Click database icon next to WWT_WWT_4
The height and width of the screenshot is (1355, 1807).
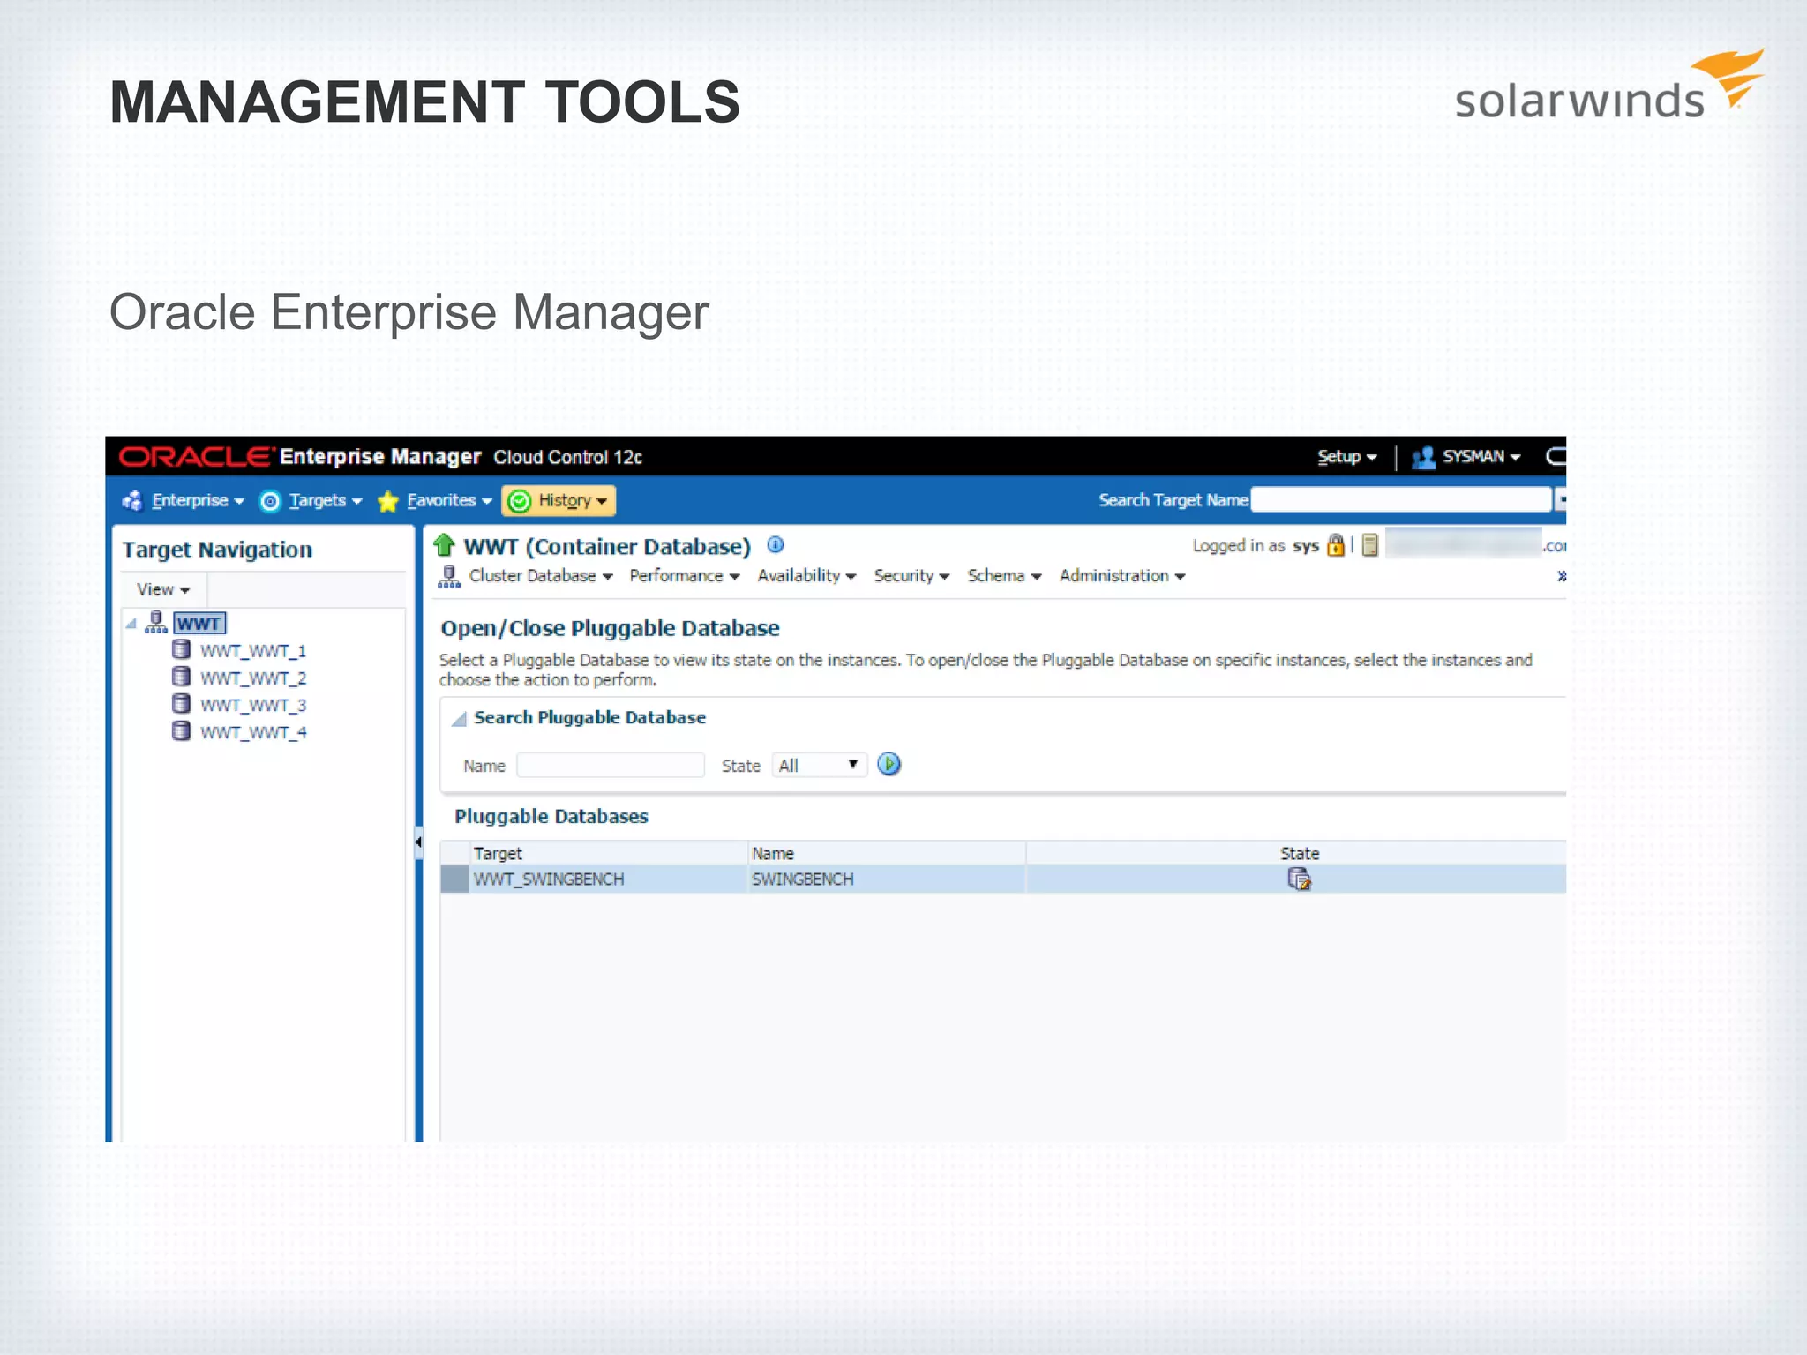[181, 731]
